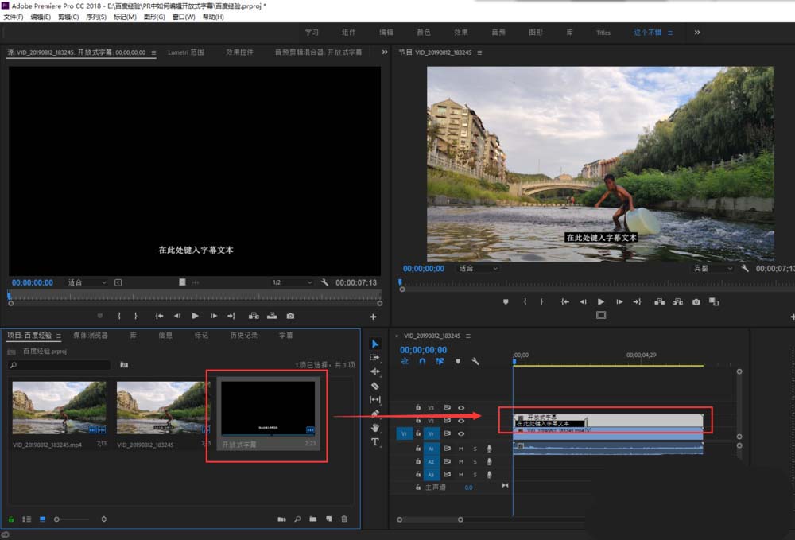Viewport: 795px width, 540px height.
Task: Select the Track Select Forward tool
Action: pyautogui.click(x=375, y=358)
